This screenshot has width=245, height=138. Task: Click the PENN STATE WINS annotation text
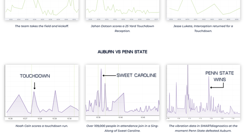pos(220,76)
